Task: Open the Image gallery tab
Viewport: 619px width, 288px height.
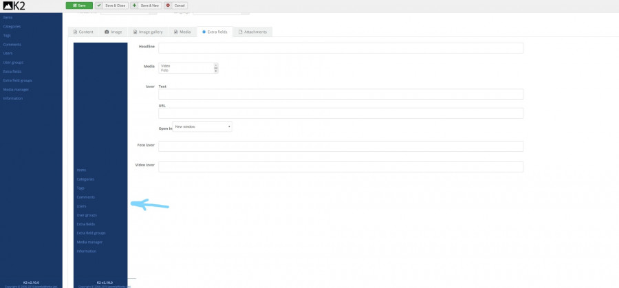Action: [148, 32]
